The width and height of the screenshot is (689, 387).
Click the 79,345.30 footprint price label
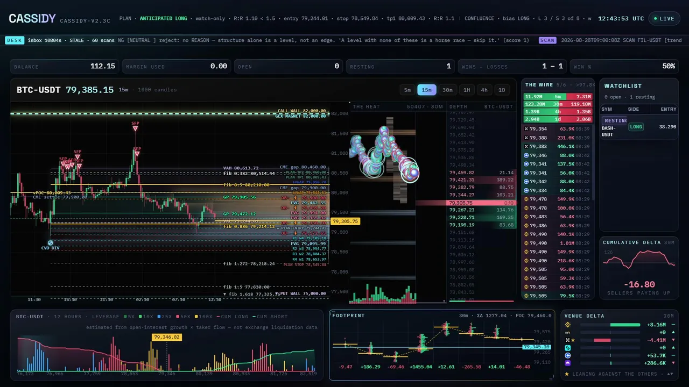536,347
